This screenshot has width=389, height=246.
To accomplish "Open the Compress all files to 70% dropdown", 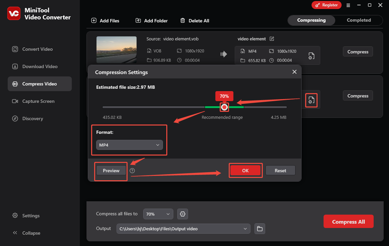I will (x=158, y=214).
